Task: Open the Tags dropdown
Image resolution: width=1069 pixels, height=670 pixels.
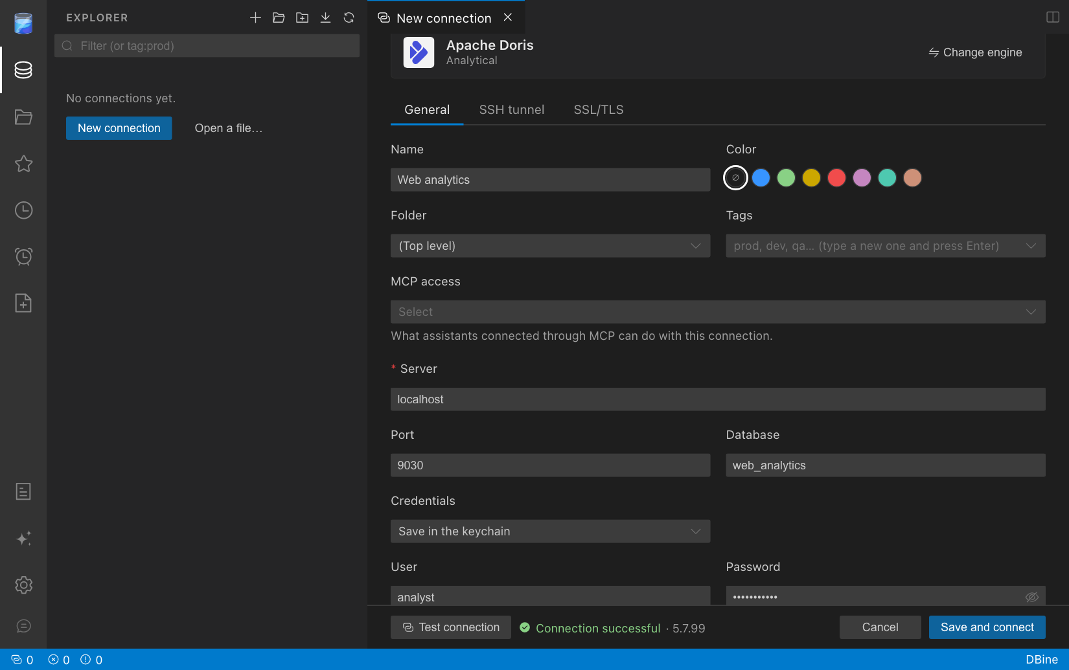Action: click(886, 246)
